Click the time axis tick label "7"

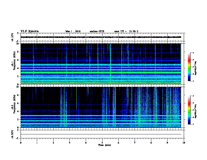[135, 143]
